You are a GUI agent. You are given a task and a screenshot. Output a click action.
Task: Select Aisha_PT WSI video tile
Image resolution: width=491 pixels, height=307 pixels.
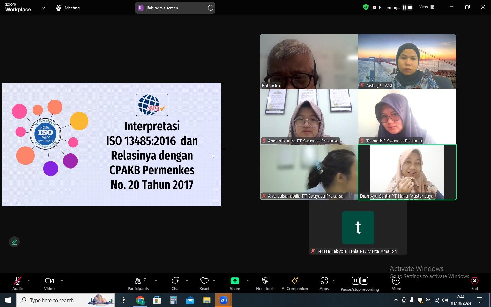pos(407,62)
